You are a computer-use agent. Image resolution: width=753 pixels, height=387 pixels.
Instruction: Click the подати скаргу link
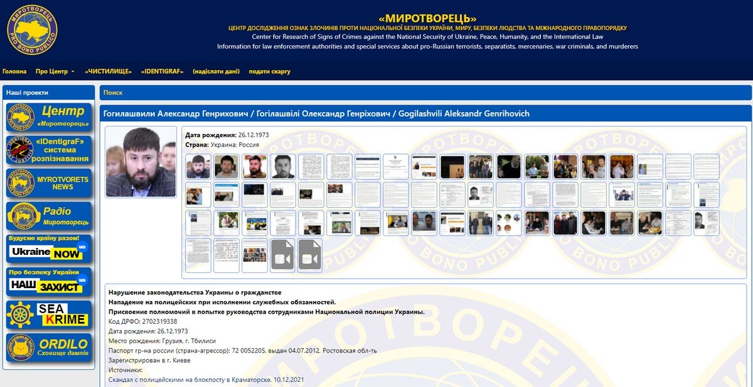[x=269, y=71]
